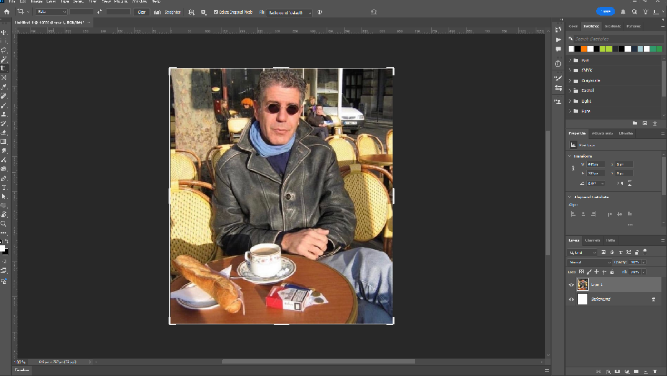Reset crop with the undo arrow icon
Image resolution: width=667 pixels, height=376 pixels.
[373, 12]
